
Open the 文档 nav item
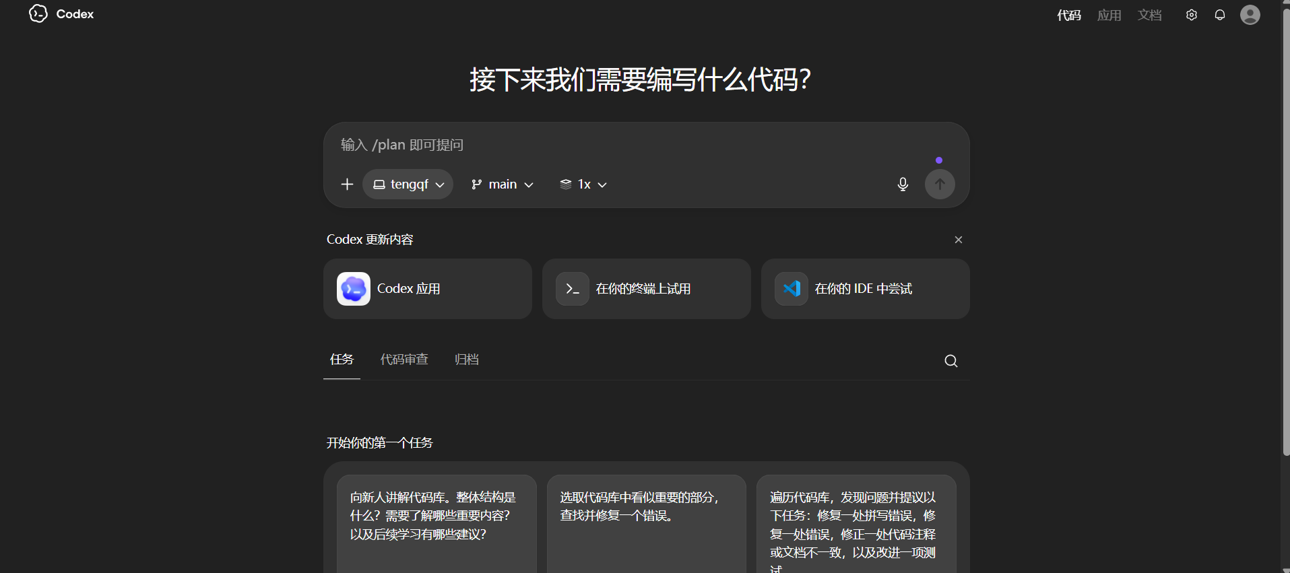click(1150, 15)
